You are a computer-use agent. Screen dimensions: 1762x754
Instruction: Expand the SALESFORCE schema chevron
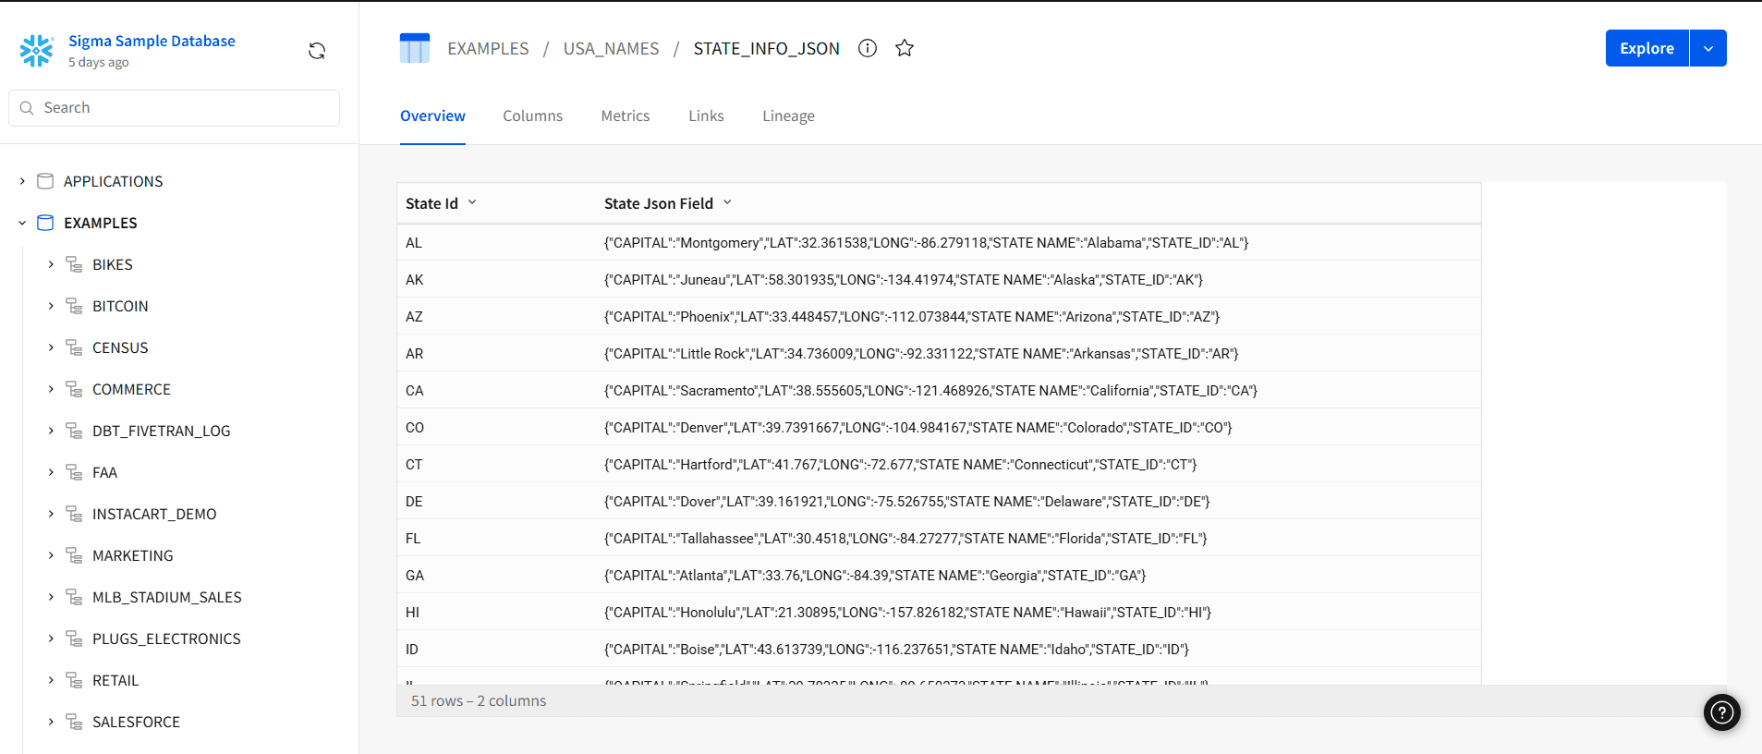point(51,722)
